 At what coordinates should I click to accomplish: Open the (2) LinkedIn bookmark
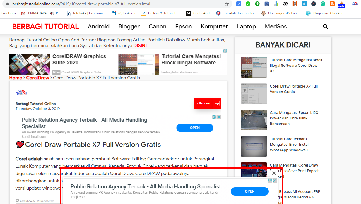pyautogui.click(x=124, y=13)
